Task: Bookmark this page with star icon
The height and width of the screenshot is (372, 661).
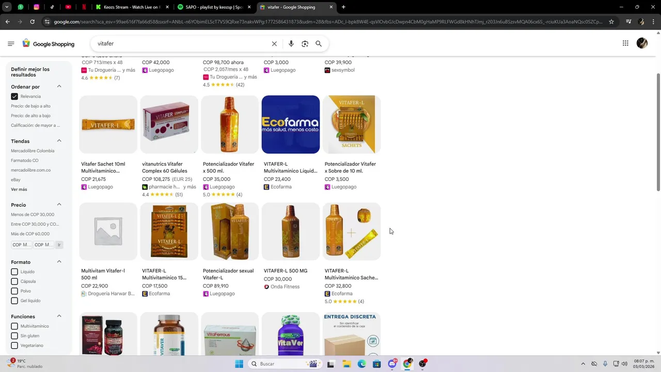Action: tap(611, 22)
